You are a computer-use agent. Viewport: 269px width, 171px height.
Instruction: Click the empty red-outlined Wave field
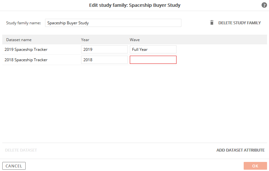153,60
